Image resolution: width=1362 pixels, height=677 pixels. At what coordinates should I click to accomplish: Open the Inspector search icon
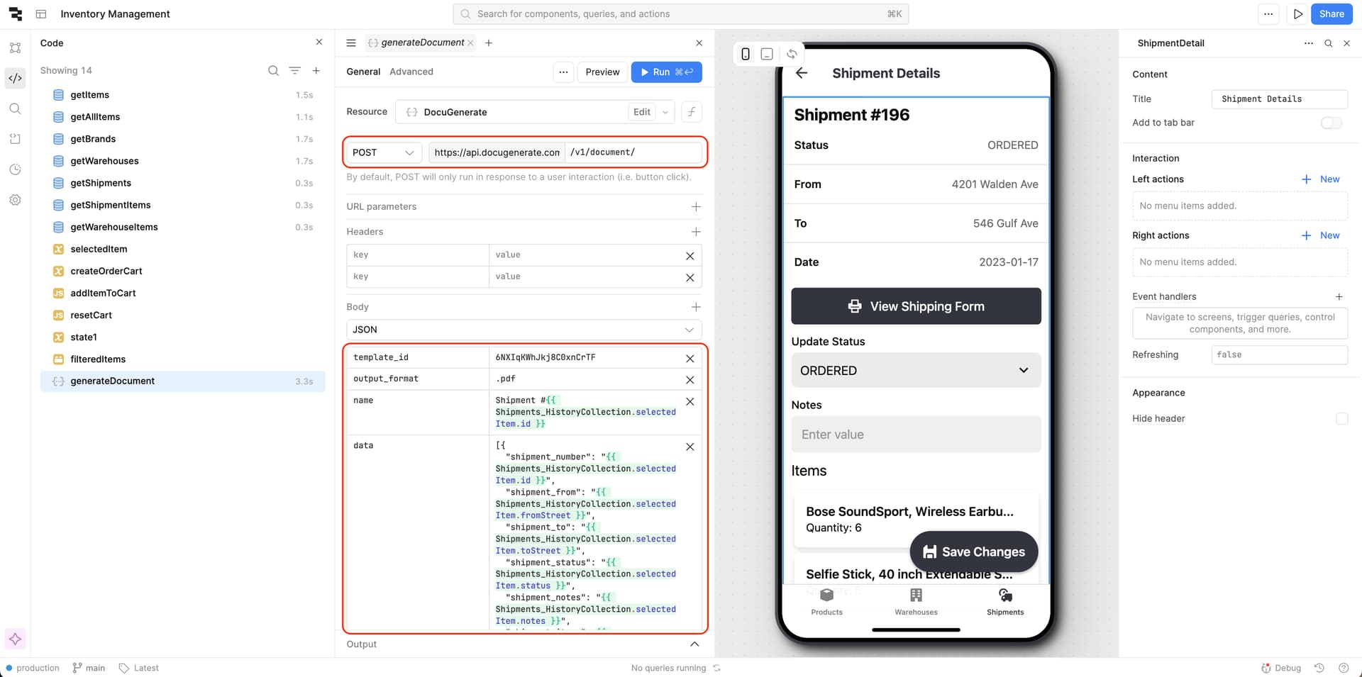pos(1328,43)
